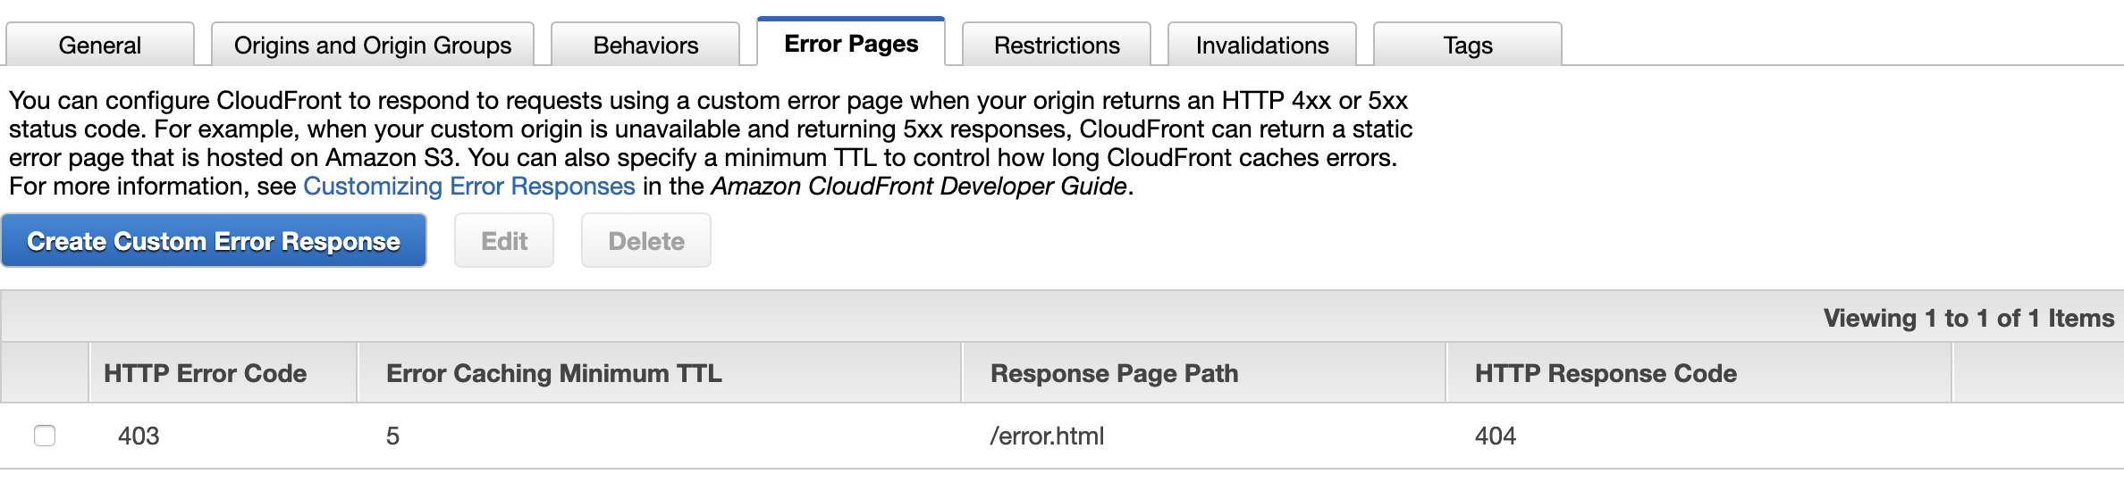Click the 404 response code cell
Image resolution: width=2124 pixels, height=482 pixels.
tap(1496, 436)
